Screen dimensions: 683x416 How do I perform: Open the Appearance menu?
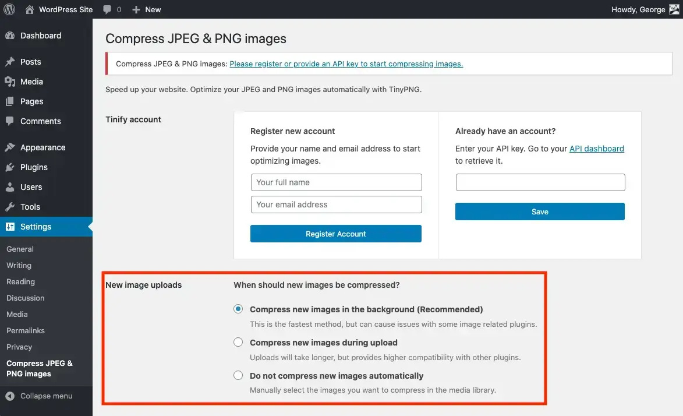(x=43, y=147)
